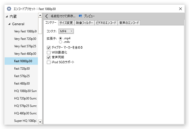Image resolution: width=189 pixels, height=129 pixels.
Task: Select the Fast 576p25 preset
Action: point(21,76)
